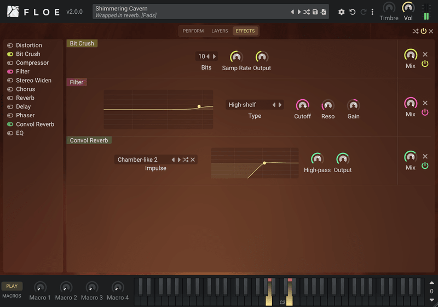This screenshot has width=438, height=307.
Task: Click the filter curve handle point
Action: (x=199, y=106)
